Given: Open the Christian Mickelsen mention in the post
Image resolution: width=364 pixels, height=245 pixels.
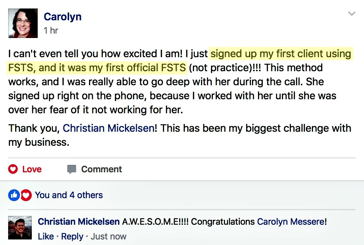Looking at the screenshot, I should tap(108, 128).
